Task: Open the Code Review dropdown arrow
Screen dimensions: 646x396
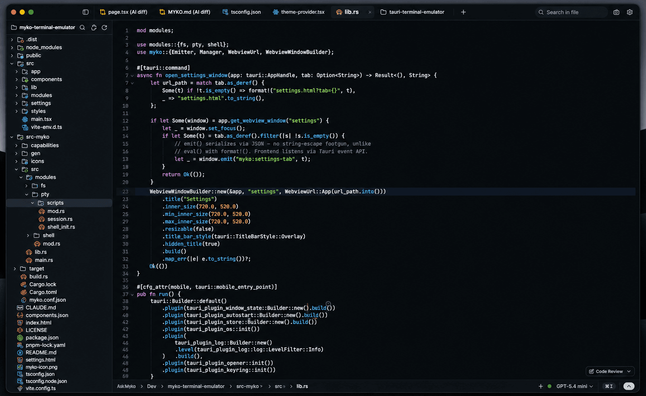Action: pyautogui.click(x=629, y=371)
